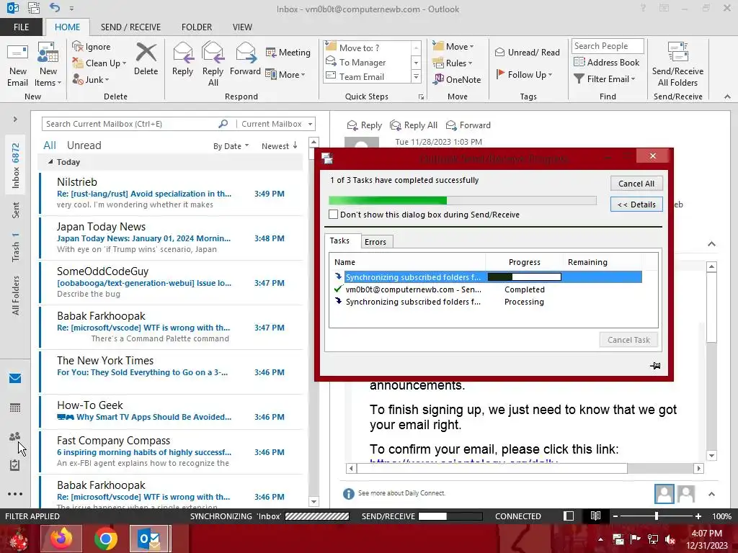The image size is (738, 553).
Task: Open the Address Book
Action: (x=607, y=62)
